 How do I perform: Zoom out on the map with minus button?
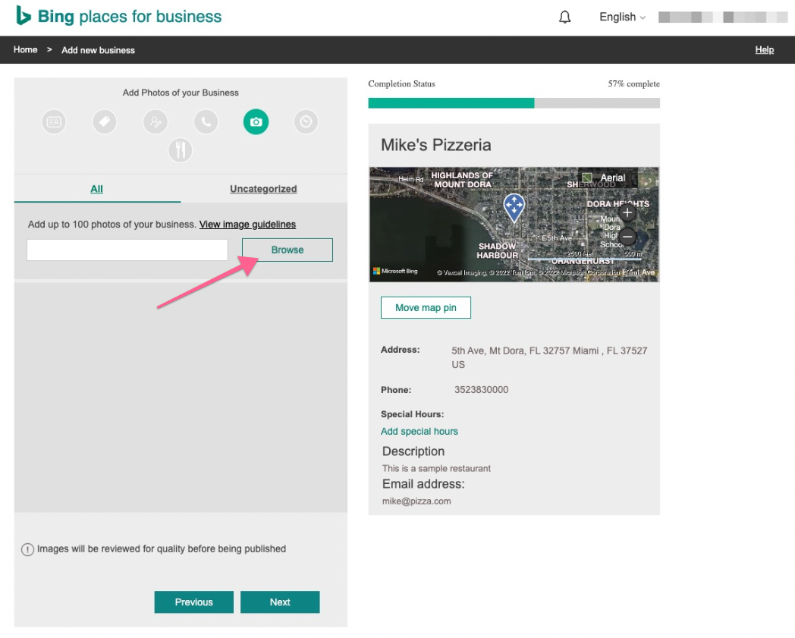pyautogui.click(x=627, y=237)
